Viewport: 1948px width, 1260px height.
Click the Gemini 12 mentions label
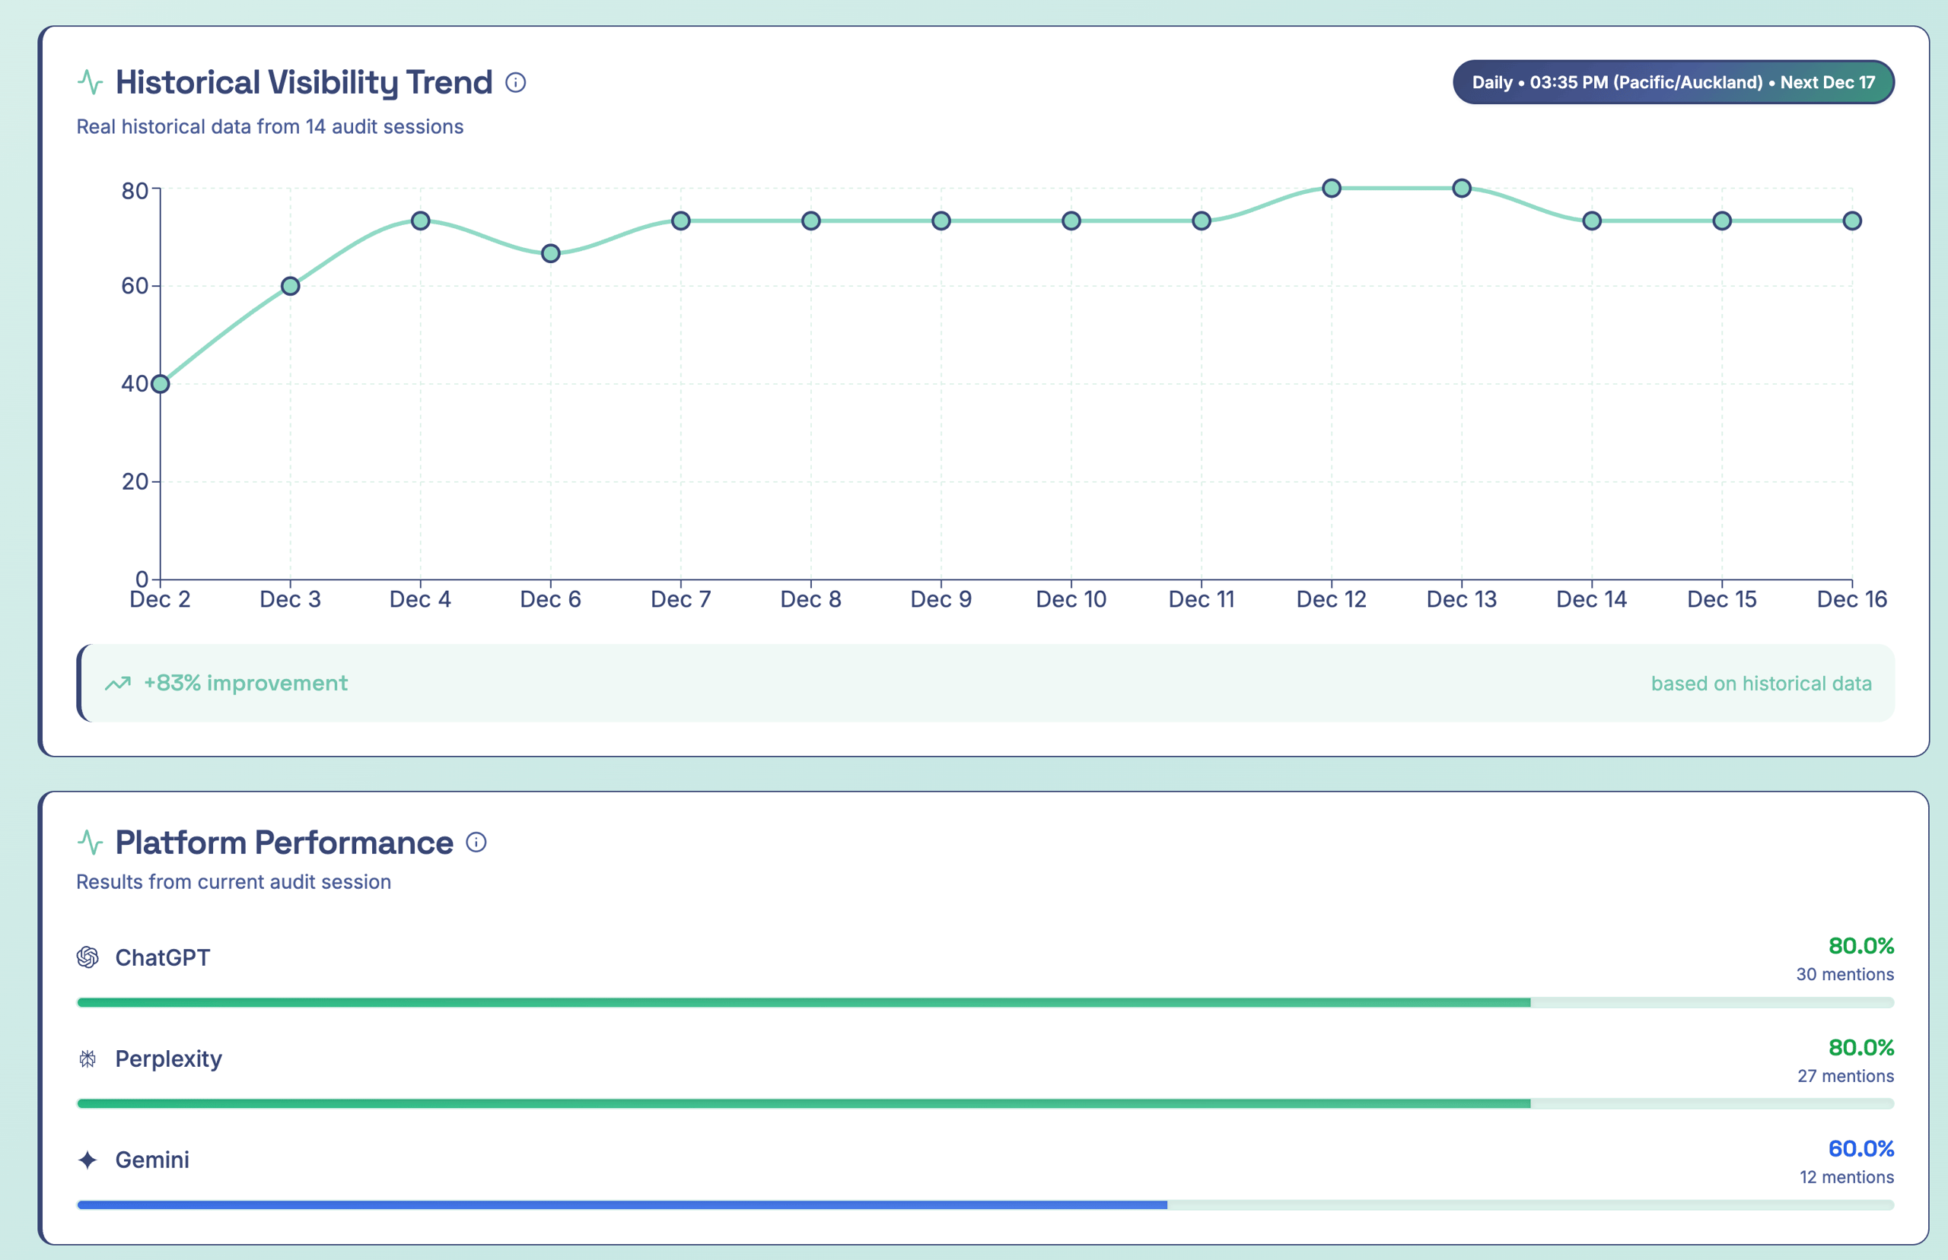point(1846,1176)
